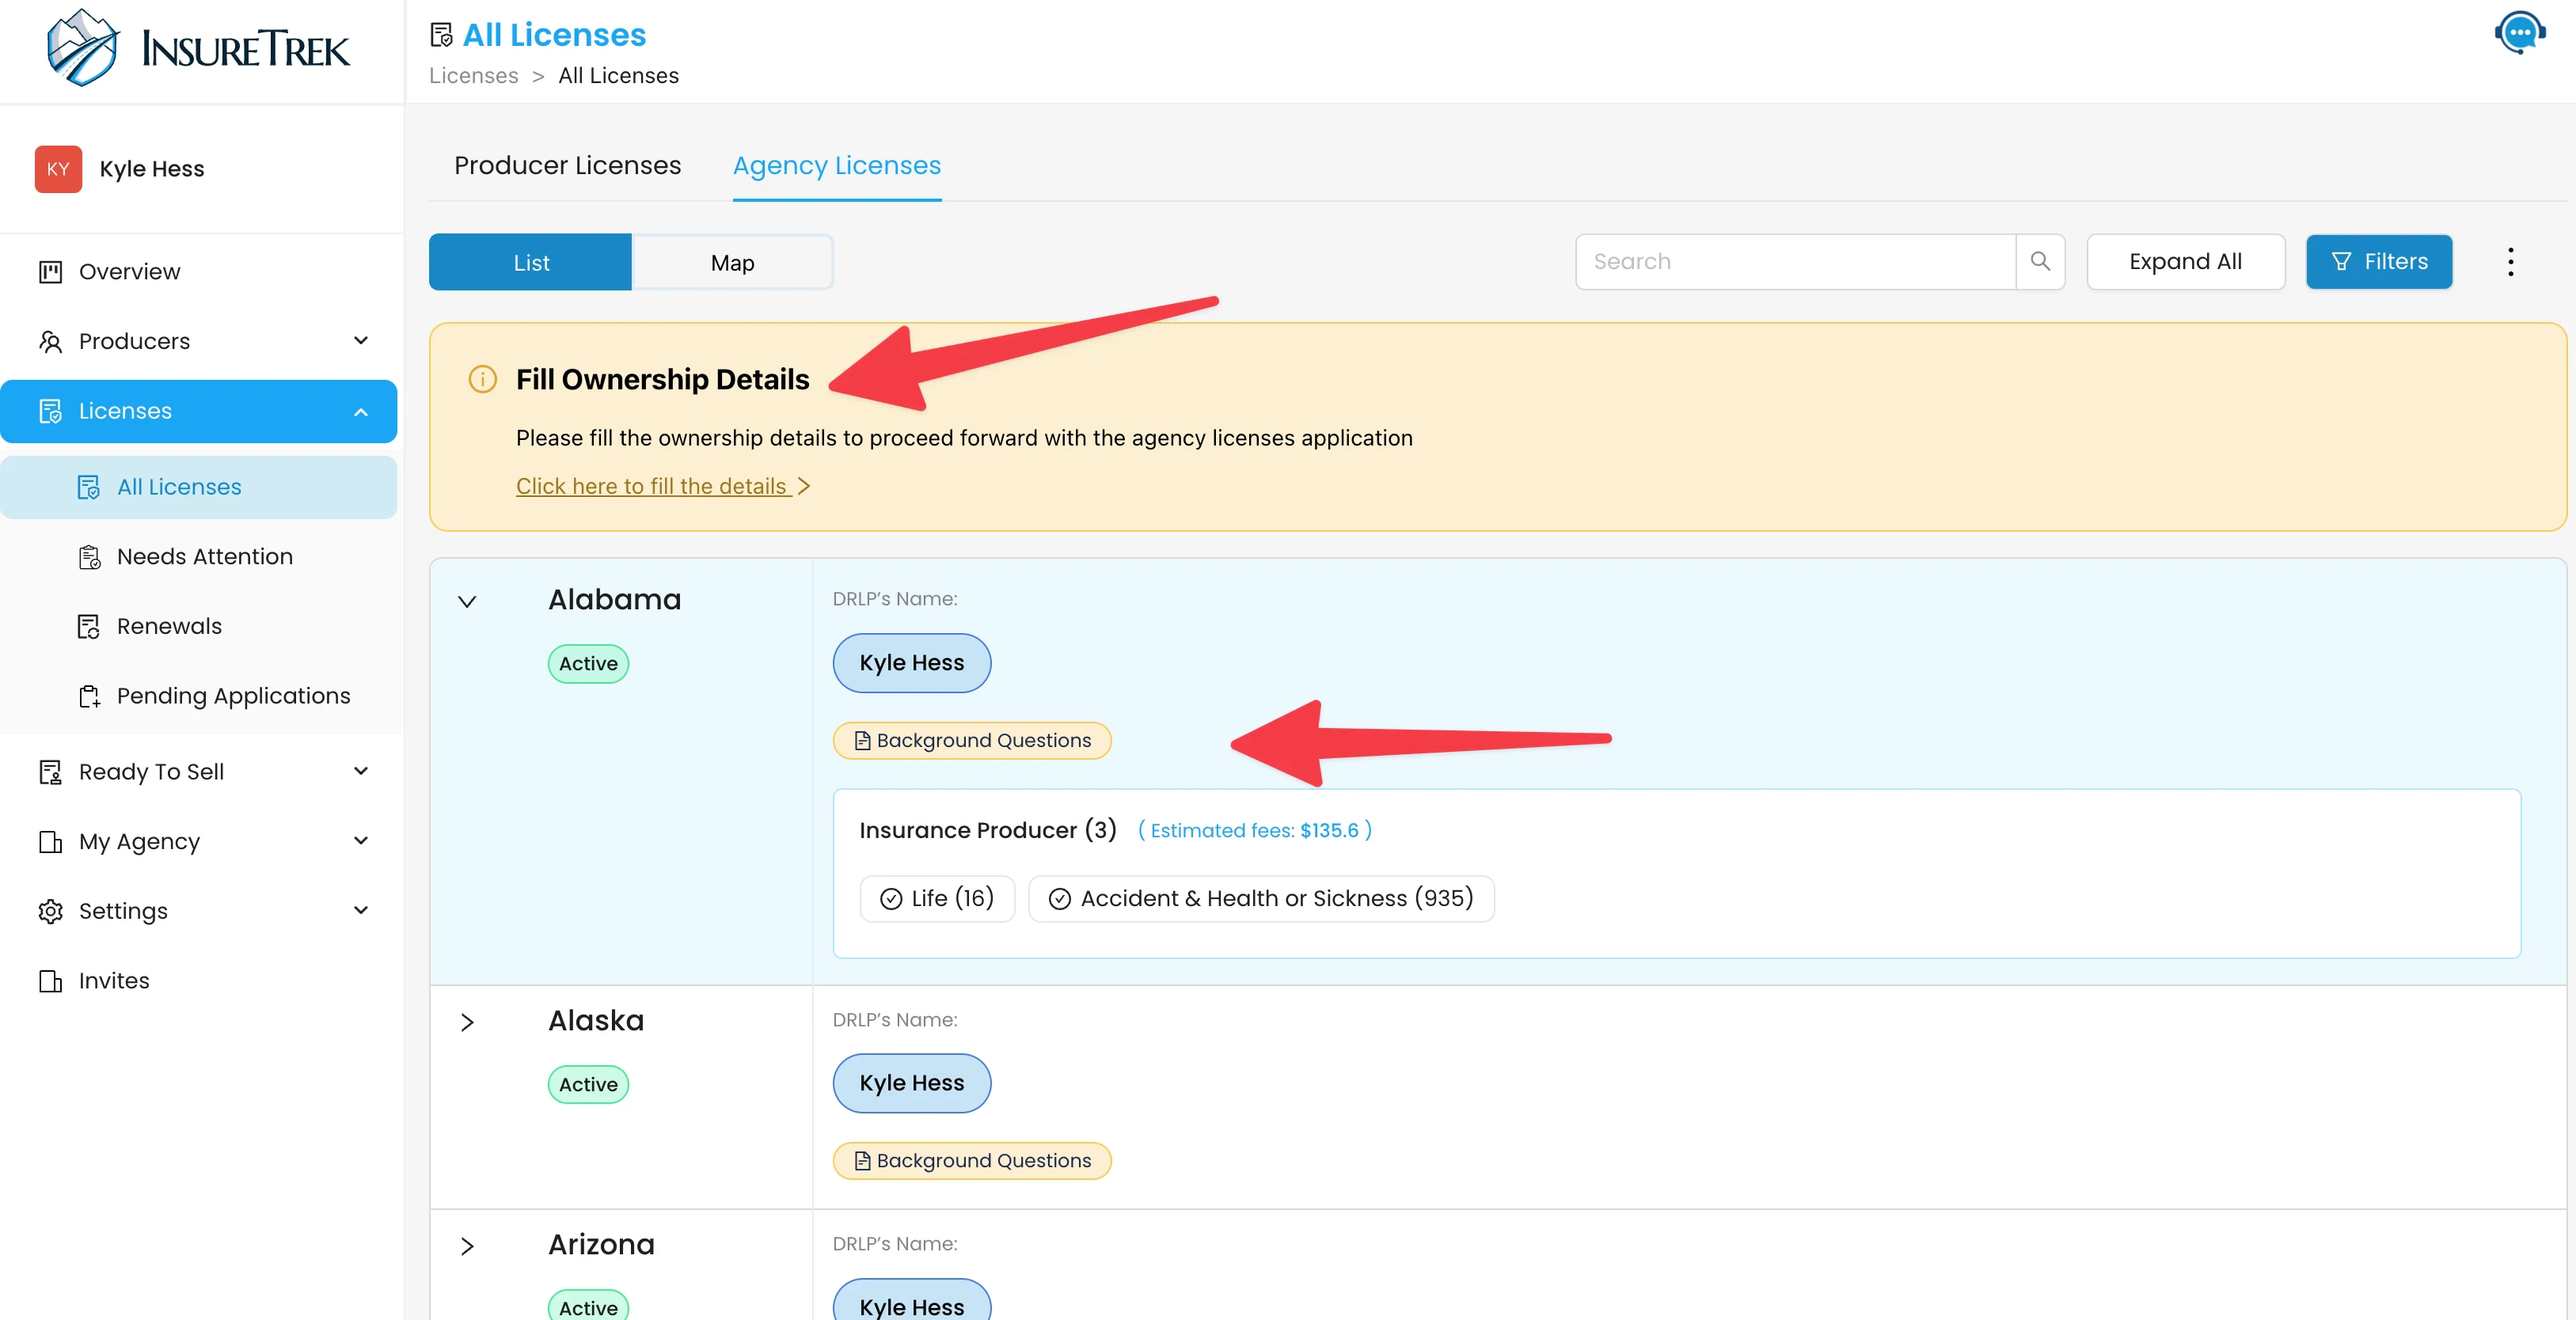Open Needs Attention in sidebar
The width and height of the screenshot is (2576, 1320).
click(204, 557)
